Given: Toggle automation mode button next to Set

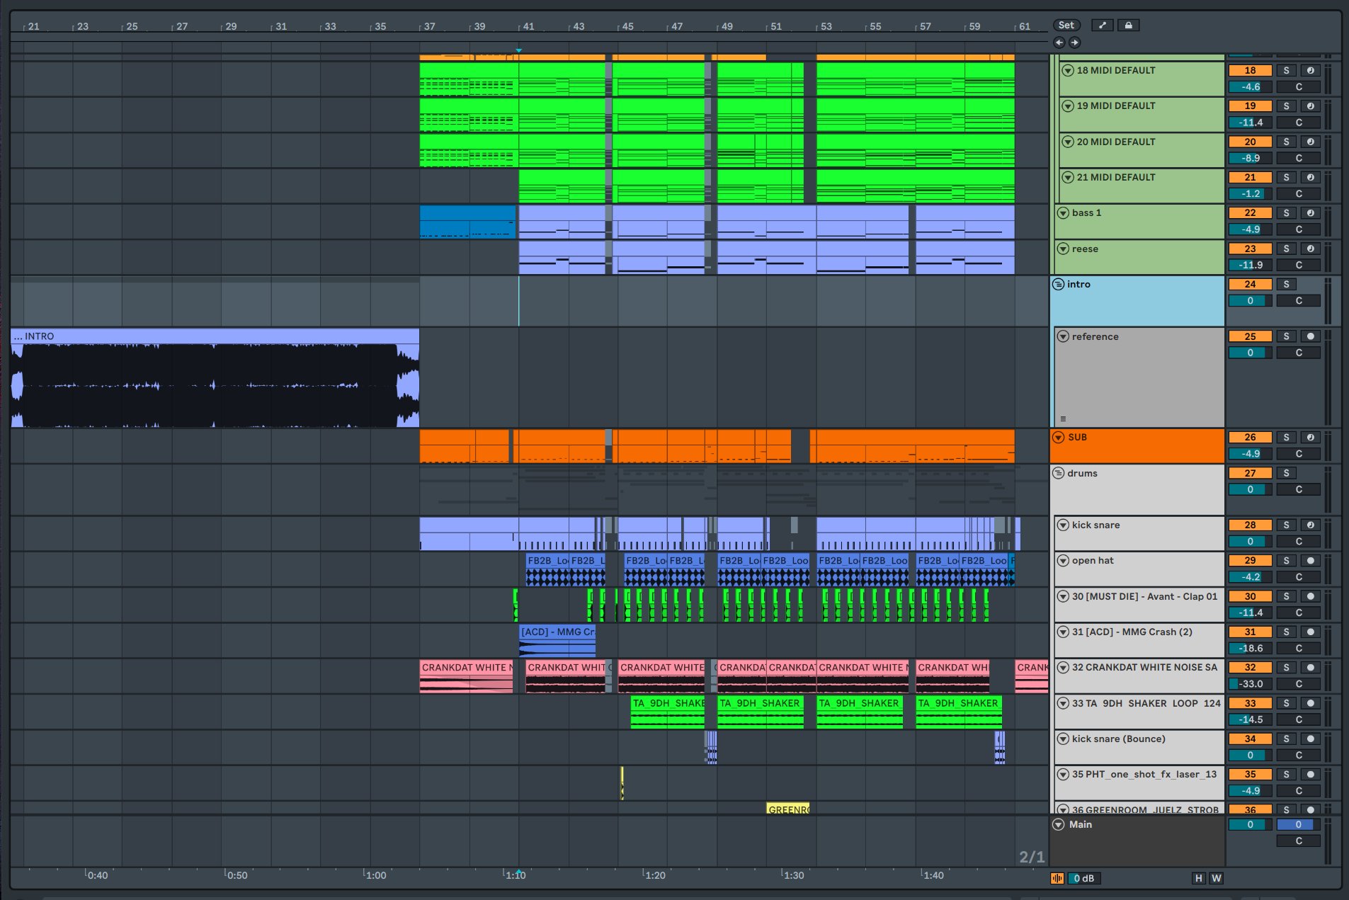Looking at the screenshot, I should coord(1102,25).
